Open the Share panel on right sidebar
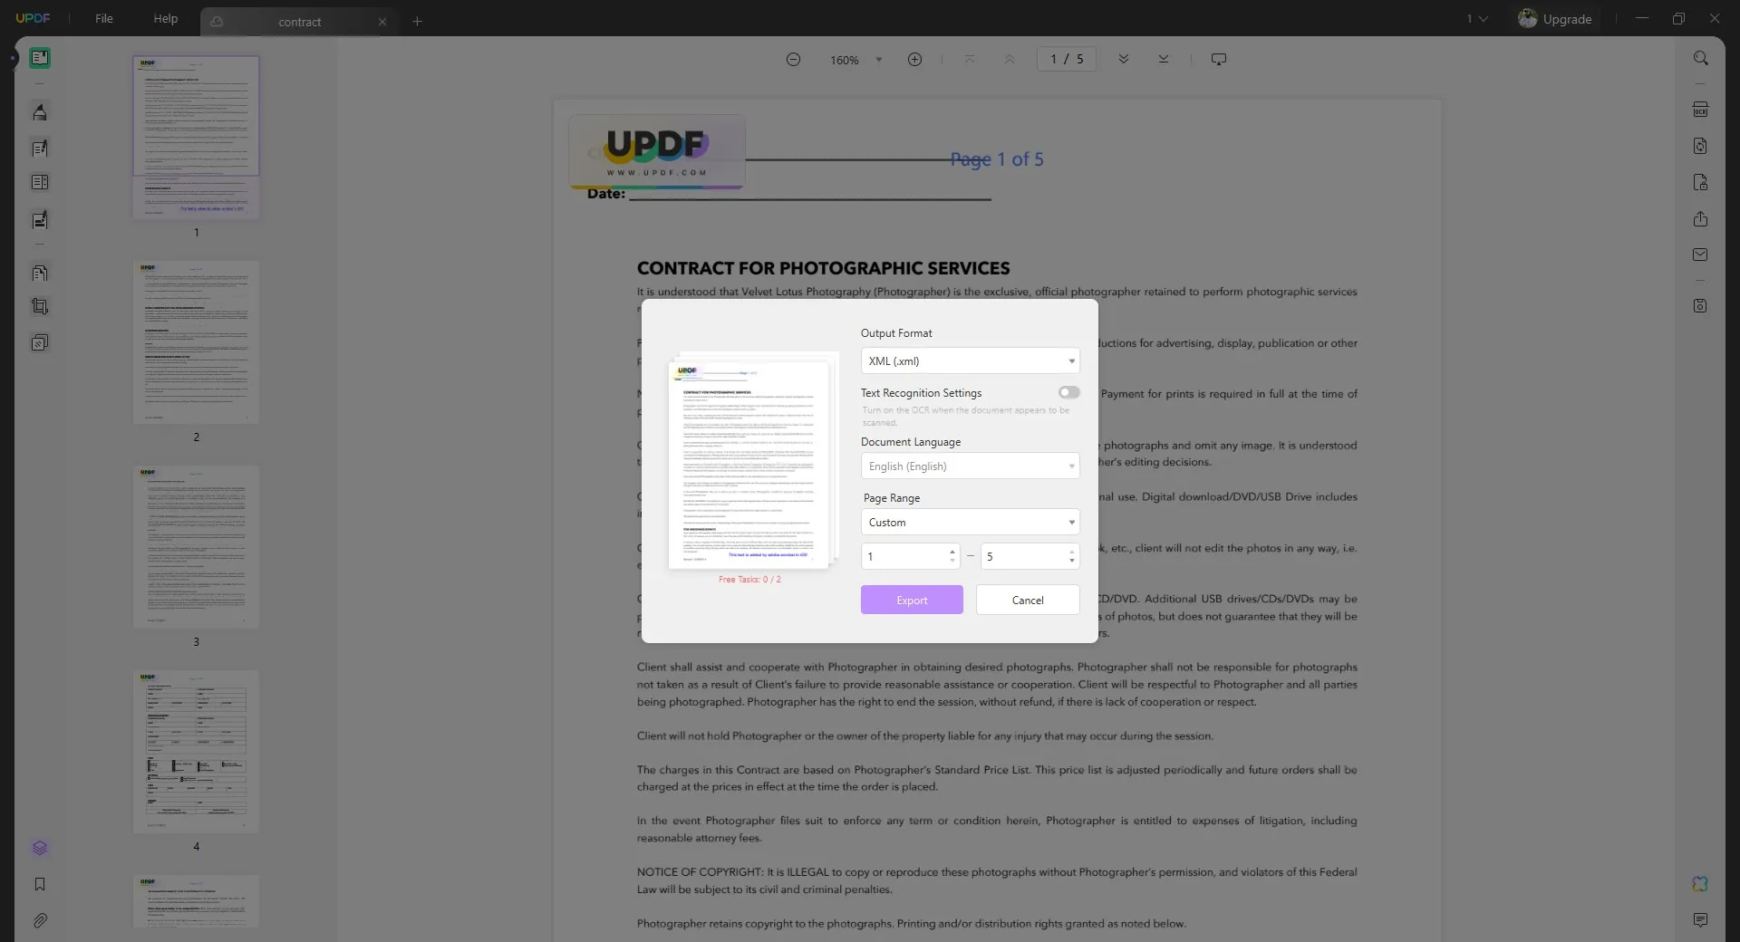The height and width of the screenshot is (942, 1740). (x=1701, y=219)
